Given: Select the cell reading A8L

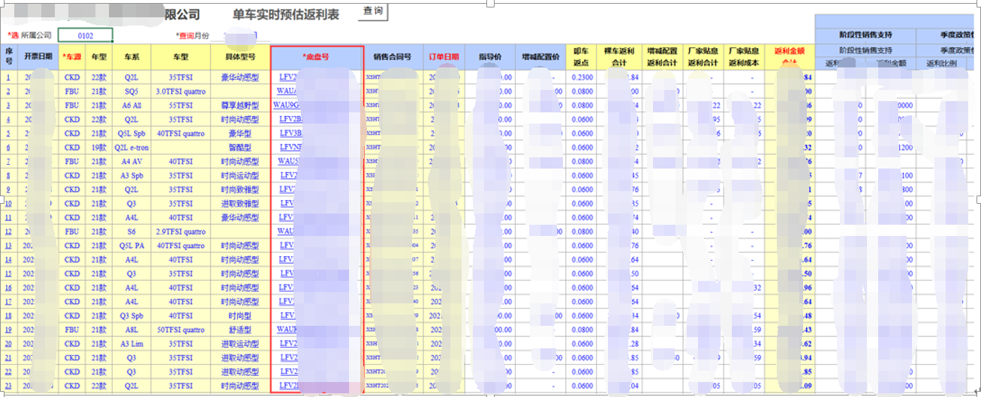Looking at the screenshot, I should [131, 330].
